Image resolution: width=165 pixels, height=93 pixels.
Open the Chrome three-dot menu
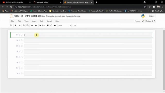162,7
